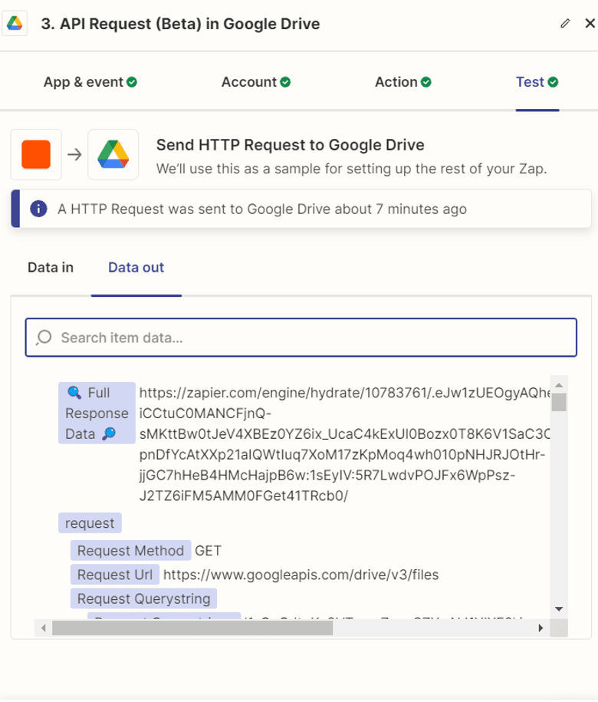Click the Search item data input box
The image size is (598, 702).
click(299, 338)
